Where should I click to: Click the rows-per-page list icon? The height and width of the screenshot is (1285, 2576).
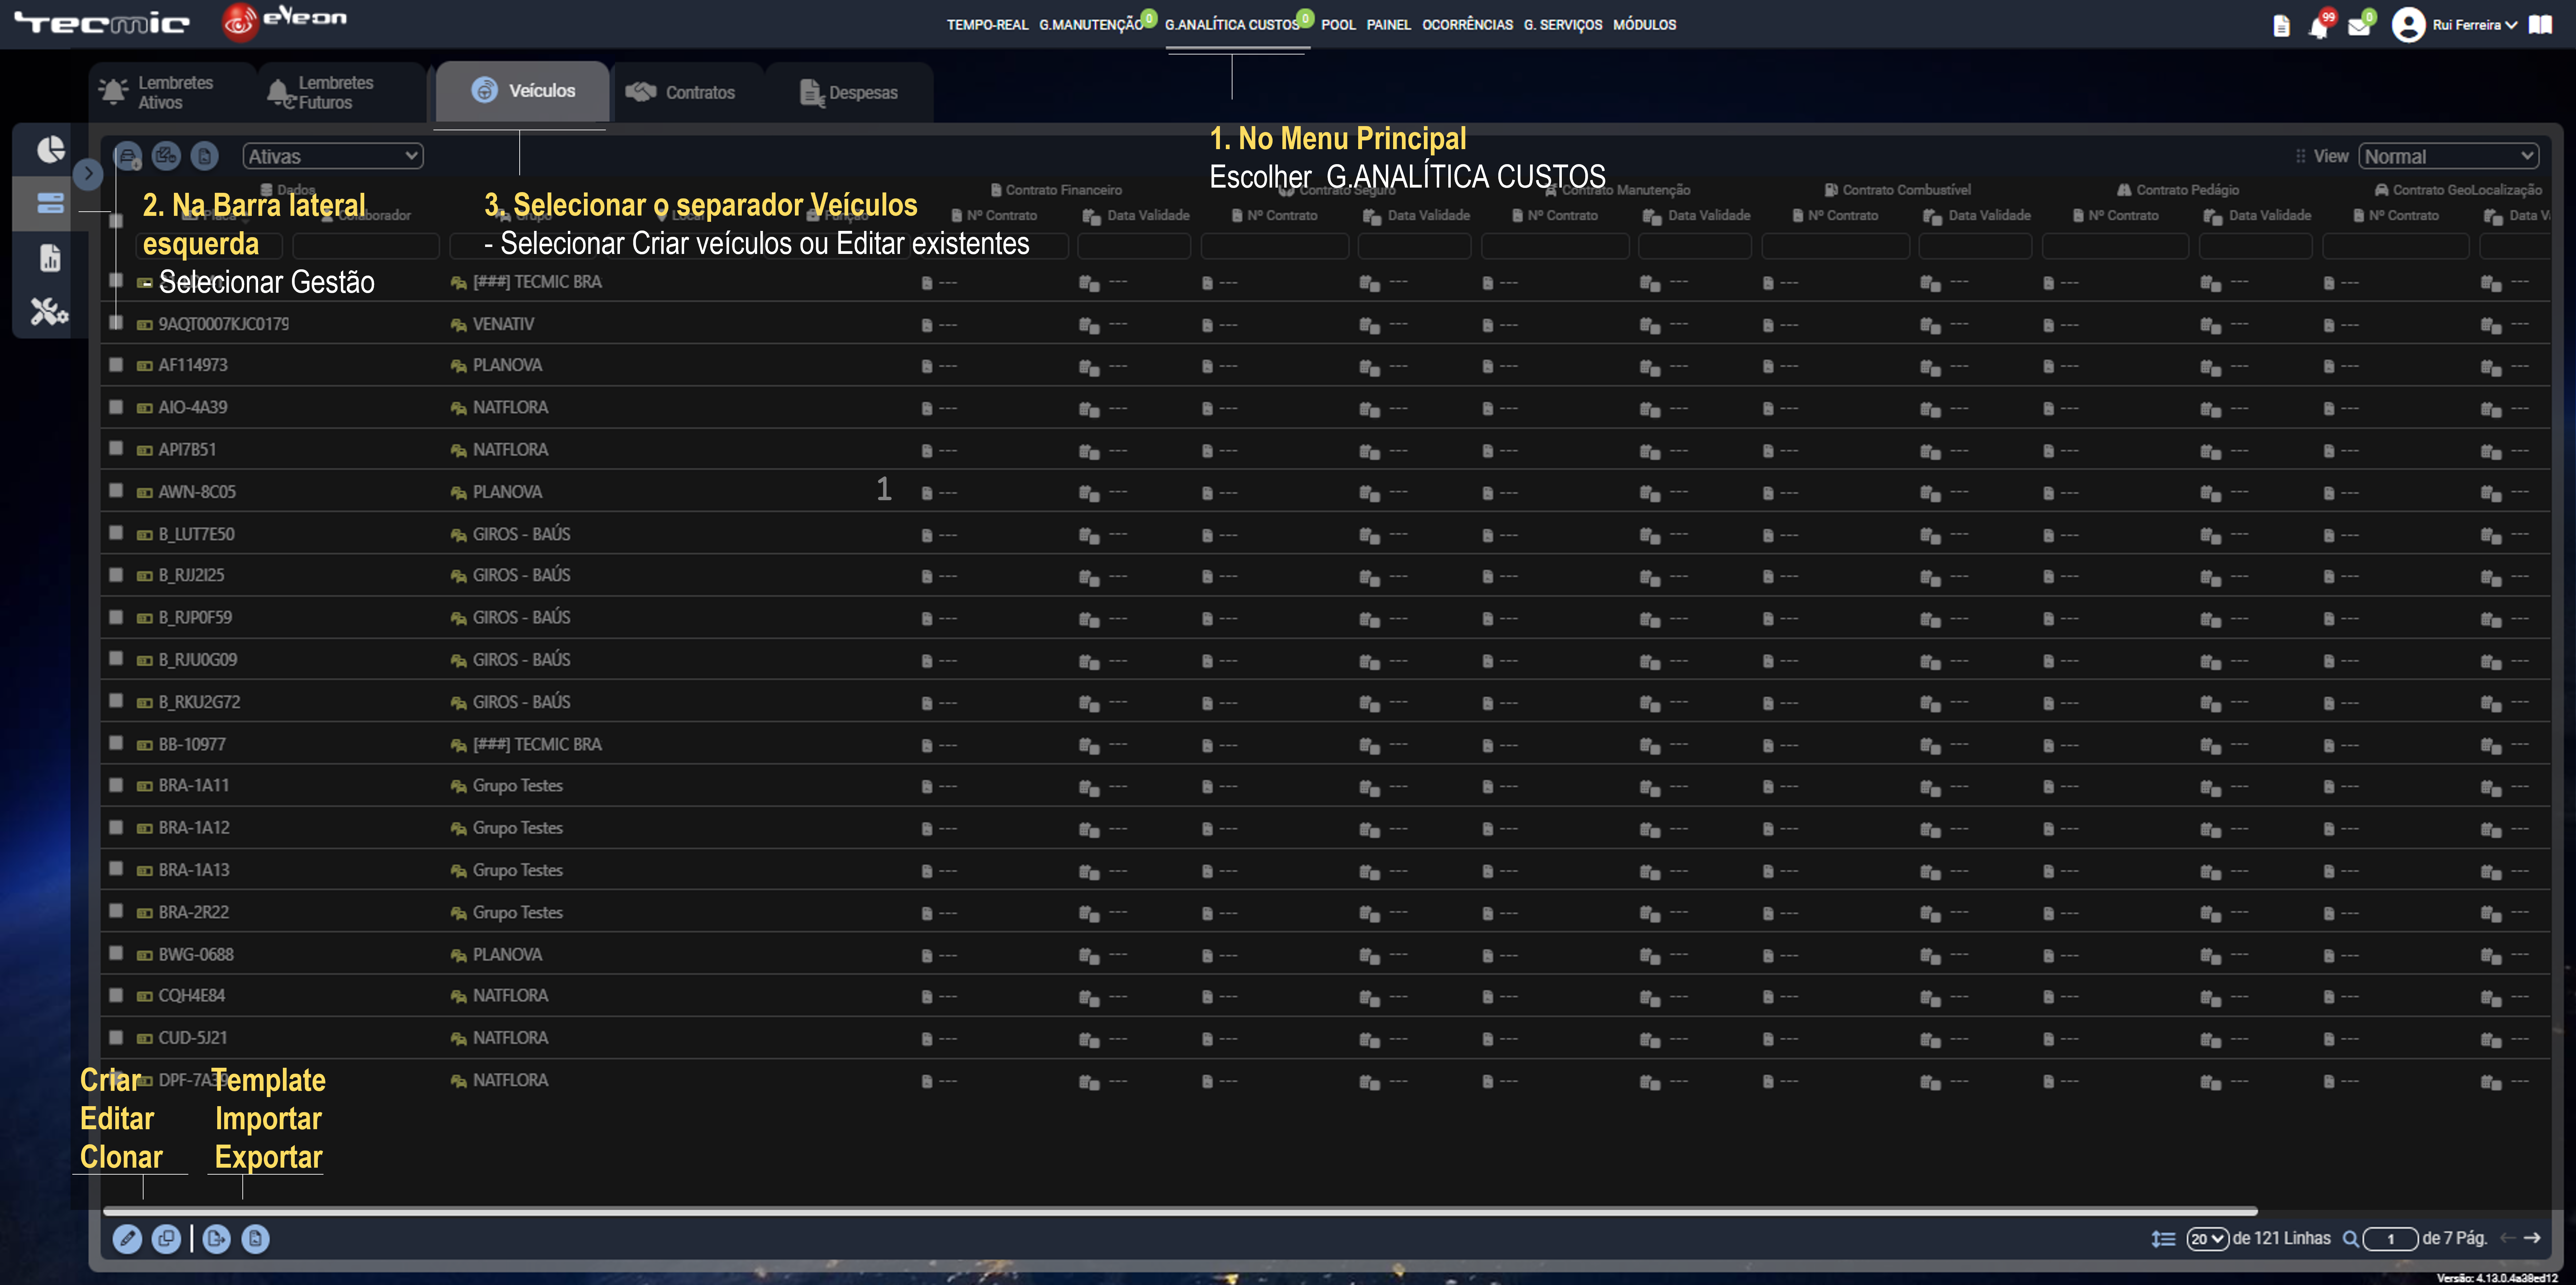[x=2163, y=1239]
